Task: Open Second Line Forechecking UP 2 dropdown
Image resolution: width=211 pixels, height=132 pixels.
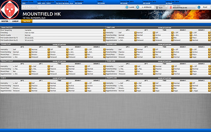Action: 136,52
